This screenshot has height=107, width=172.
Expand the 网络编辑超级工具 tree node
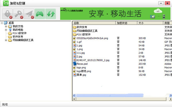pyautogui.click(x=6, y=40)
